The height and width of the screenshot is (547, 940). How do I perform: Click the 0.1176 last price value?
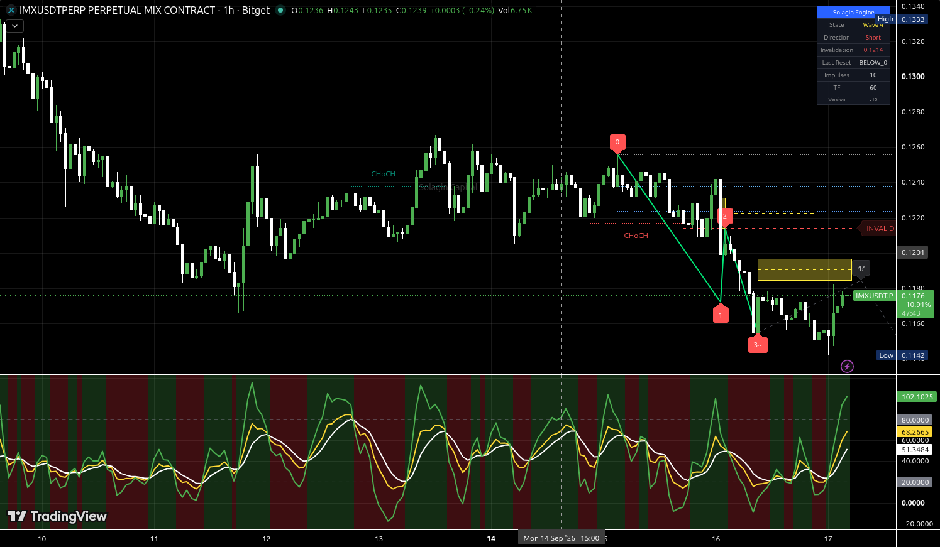tap(913, 296)
